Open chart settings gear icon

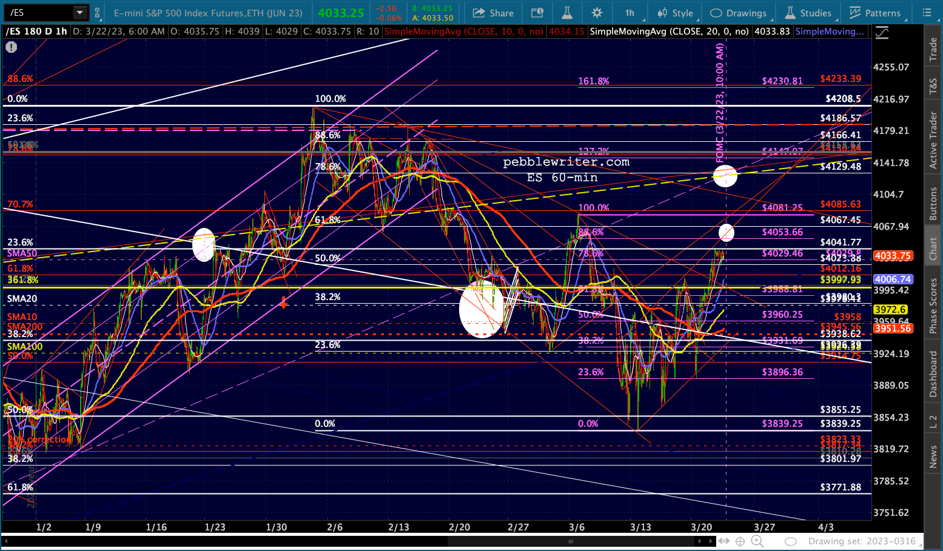tap(597, 13)
